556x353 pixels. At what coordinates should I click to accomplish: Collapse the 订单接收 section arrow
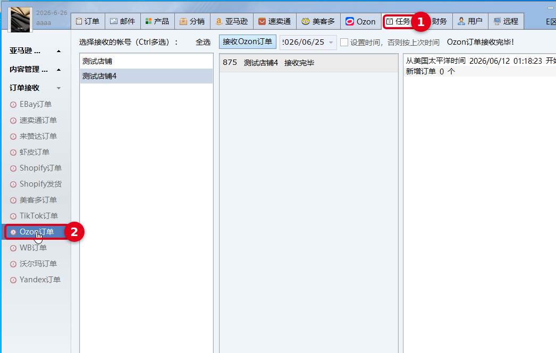pyautogui.click(x=59, y=88)
